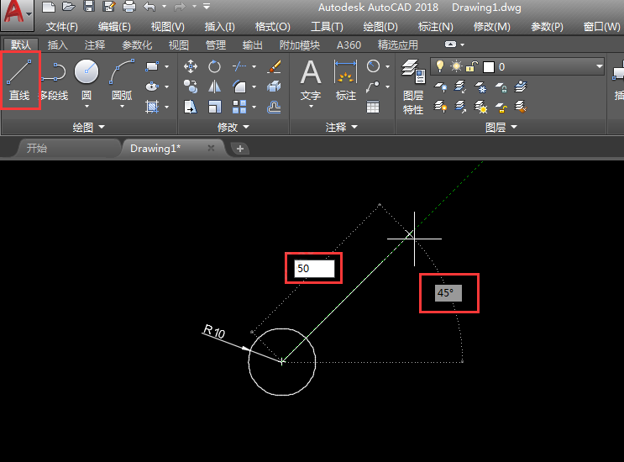Click the Save icon in quick access
This screenshot has width=624, height=462.
pos(89,7)
